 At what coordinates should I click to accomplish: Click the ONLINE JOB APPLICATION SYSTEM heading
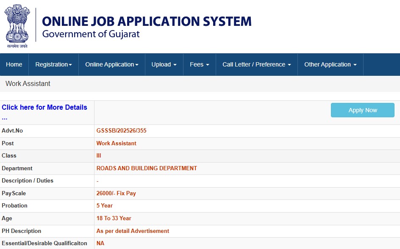[146, 21]
